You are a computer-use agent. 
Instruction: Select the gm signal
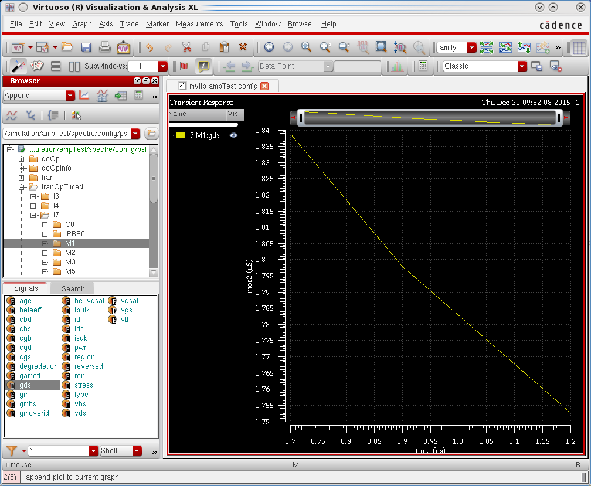23,395
